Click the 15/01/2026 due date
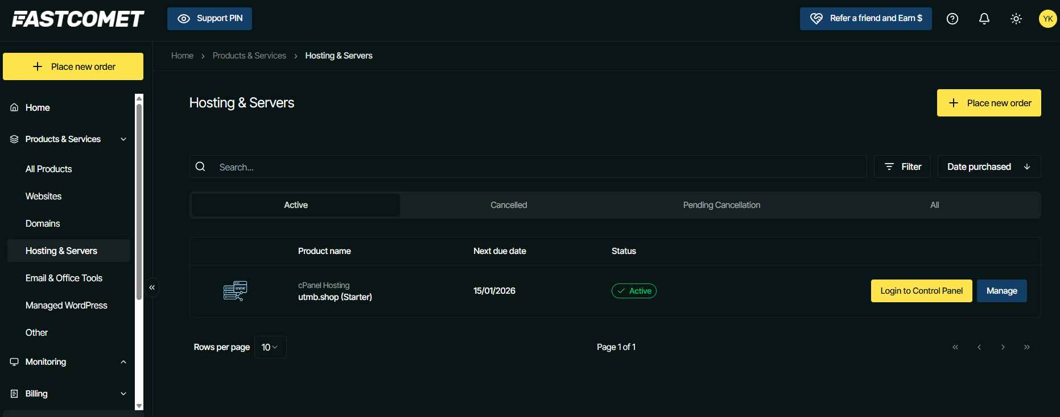 click(x=494, y=291)
